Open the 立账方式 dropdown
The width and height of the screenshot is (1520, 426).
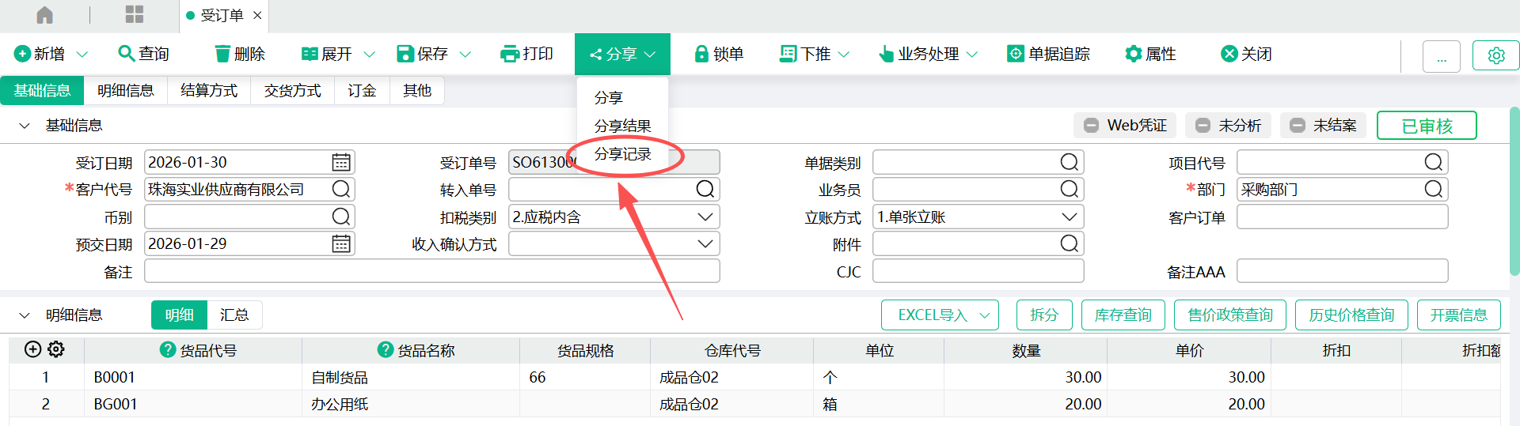click(1069, 217)
